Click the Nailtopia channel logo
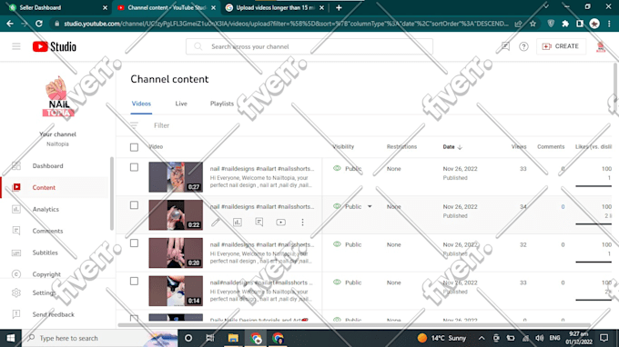619x347 pixels. (58, 97)
